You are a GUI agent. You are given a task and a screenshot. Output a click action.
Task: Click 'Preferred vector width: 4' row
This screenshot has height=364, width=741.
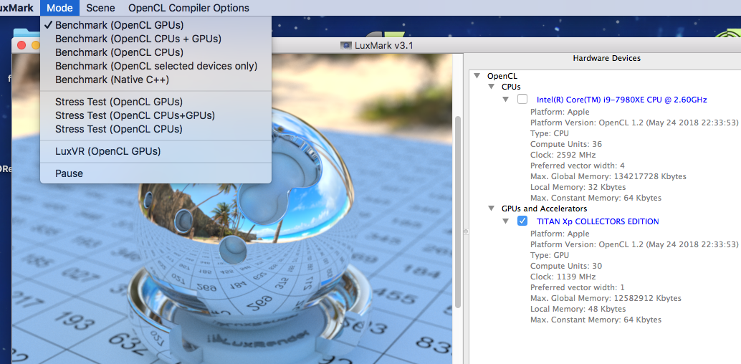tap(577, 166)
